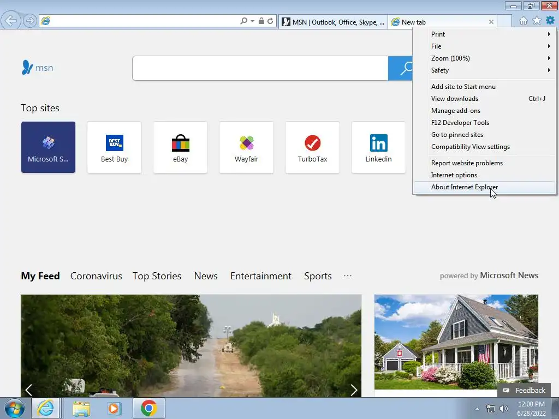
Task: Open the address bar dropdown arrow
Action: 252,21
